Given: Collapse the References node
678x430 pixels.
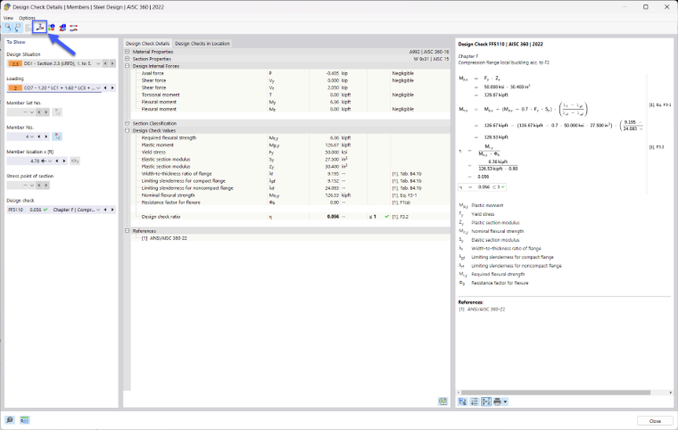Looking at the screenshot, I should coord(127,231).
